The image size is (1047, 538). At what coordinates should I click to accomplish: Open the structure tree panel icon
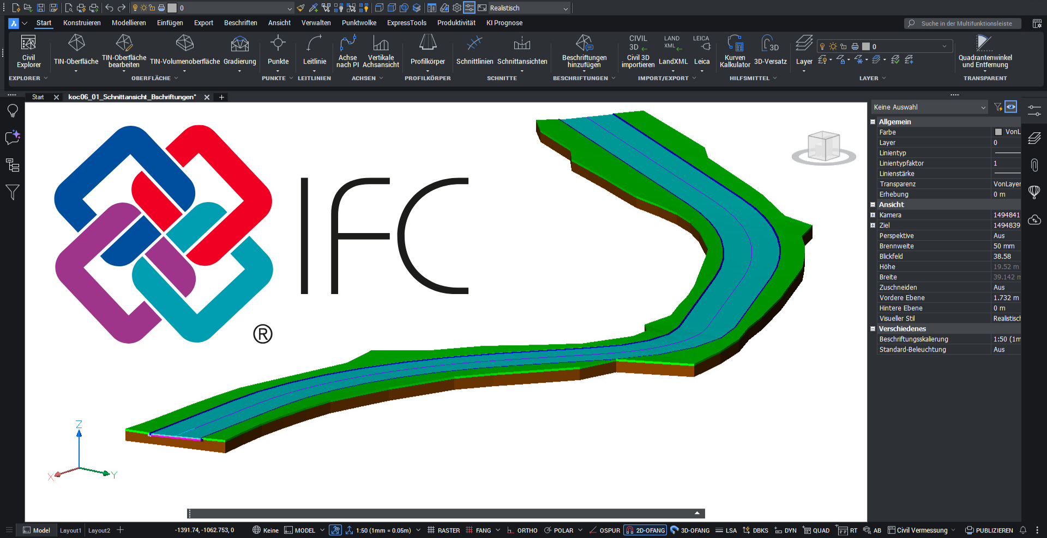(x=13, y=165)
